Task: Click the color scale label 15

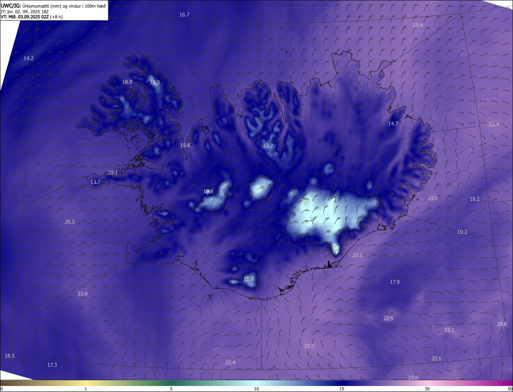Action: tap(342, 389)
